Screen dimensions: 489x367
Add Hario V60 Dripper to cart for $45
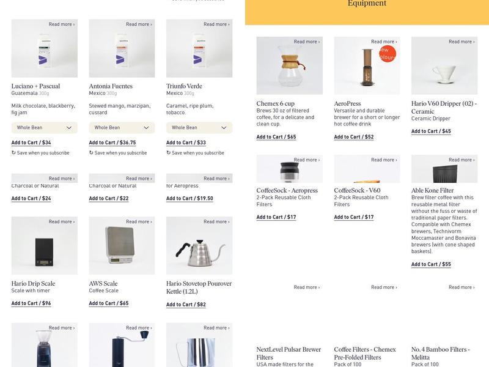click(x=431, y=131)
